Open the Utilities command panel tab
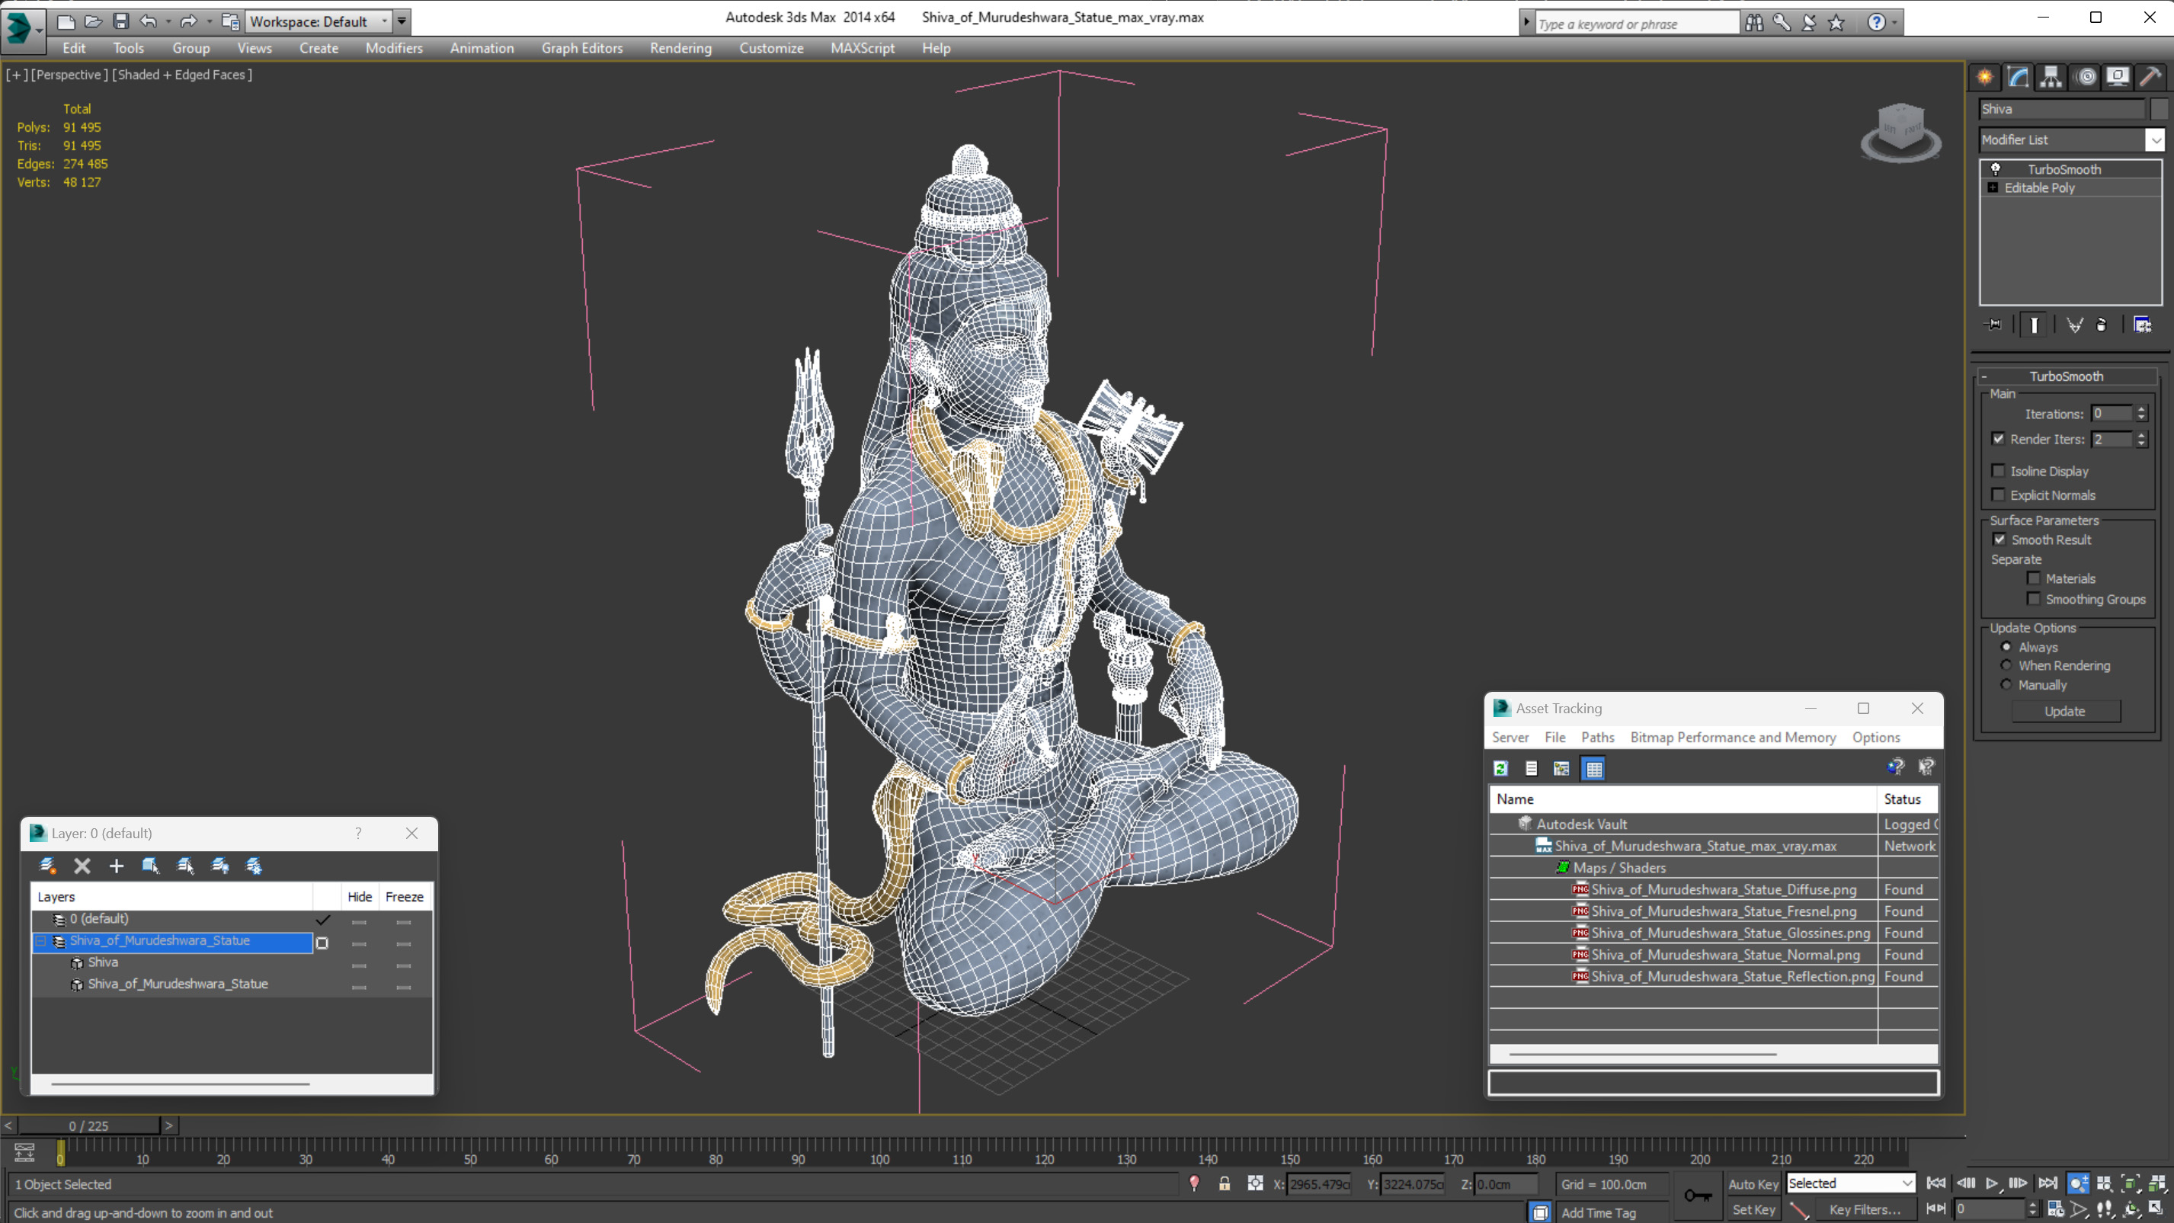This screenshot has height=1223, width=2174. pos(2150,77)
